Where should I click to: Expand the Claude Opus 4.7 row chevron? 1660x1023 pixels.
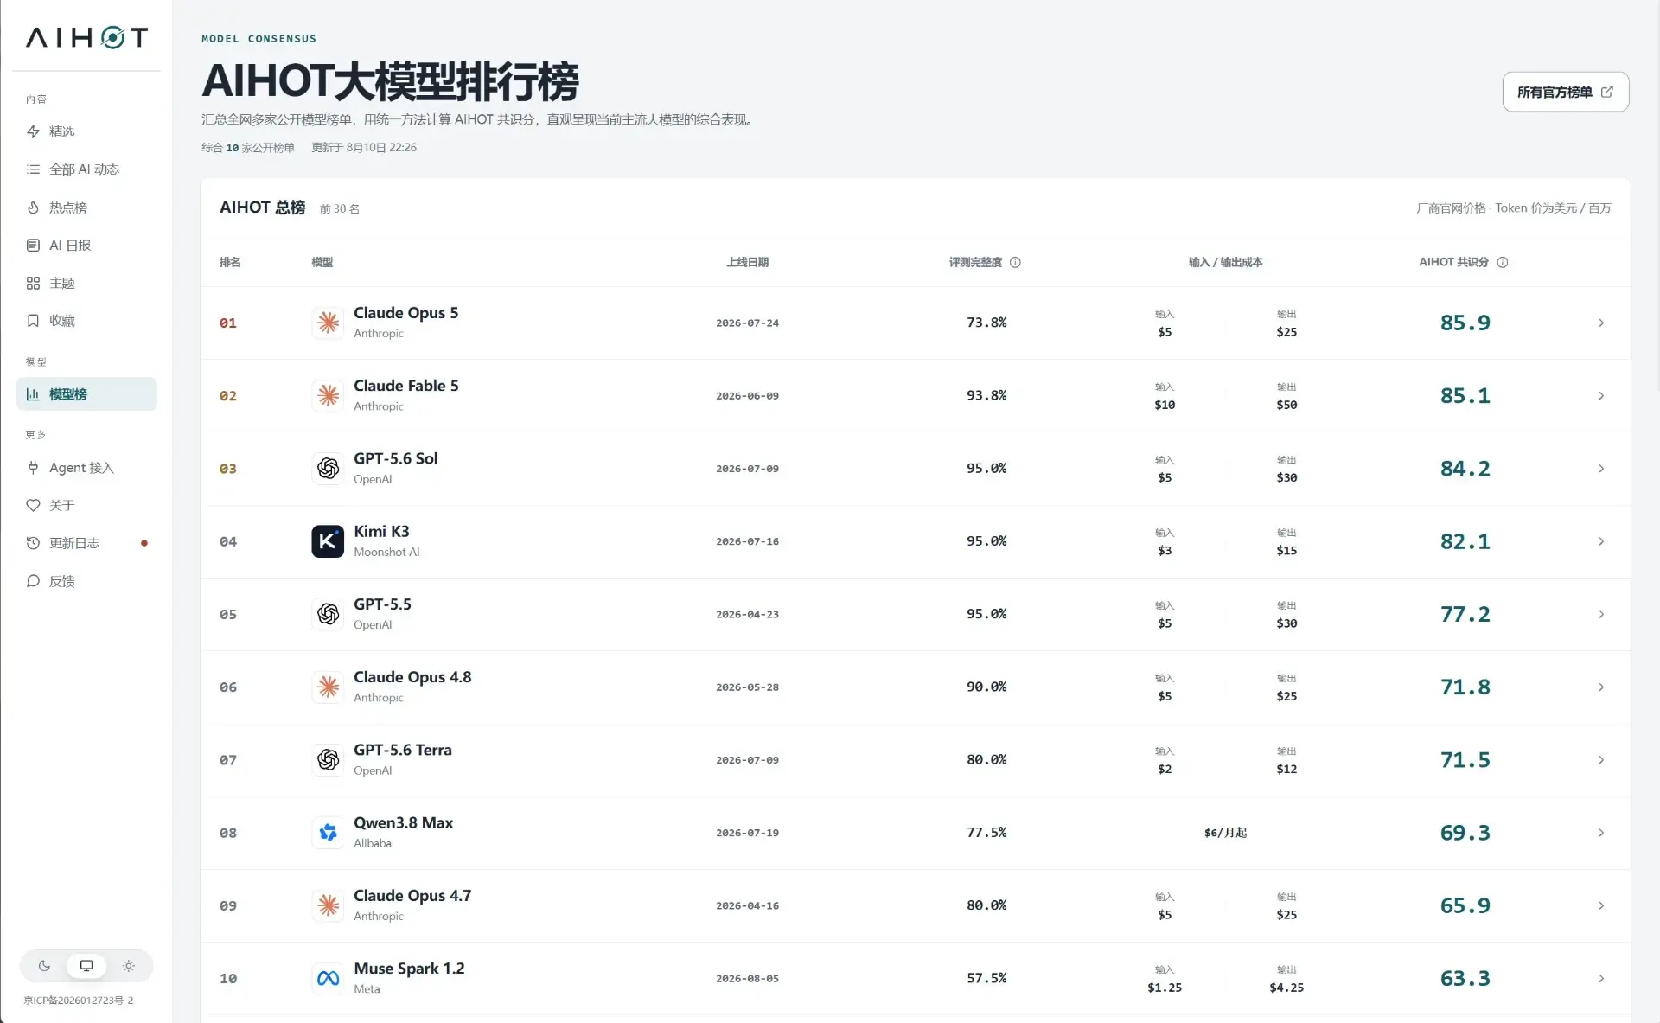pyautogui.click(x=1601, y=905)
